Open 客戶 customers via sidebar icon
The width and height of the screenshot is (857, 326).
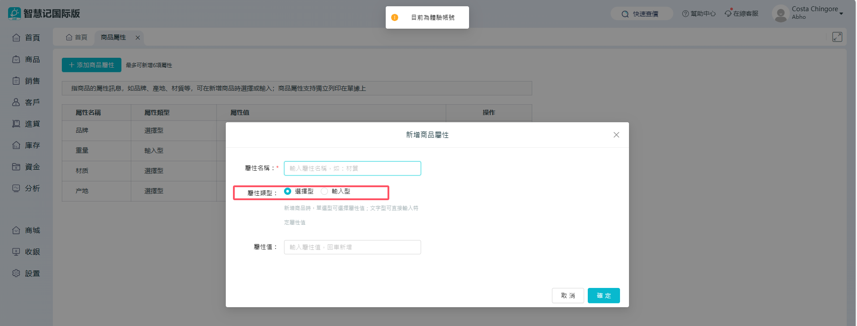[x=16, y=103]
